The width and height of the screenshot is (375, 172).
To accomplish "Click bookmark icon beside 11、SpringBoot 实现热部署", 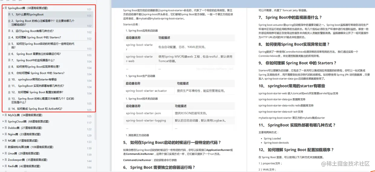I will coord(9,86).
